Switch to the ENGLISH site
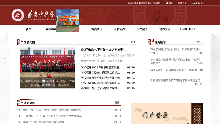Image resolution: width=220 pixels, height=124 pixels. [x=188, y=29]
